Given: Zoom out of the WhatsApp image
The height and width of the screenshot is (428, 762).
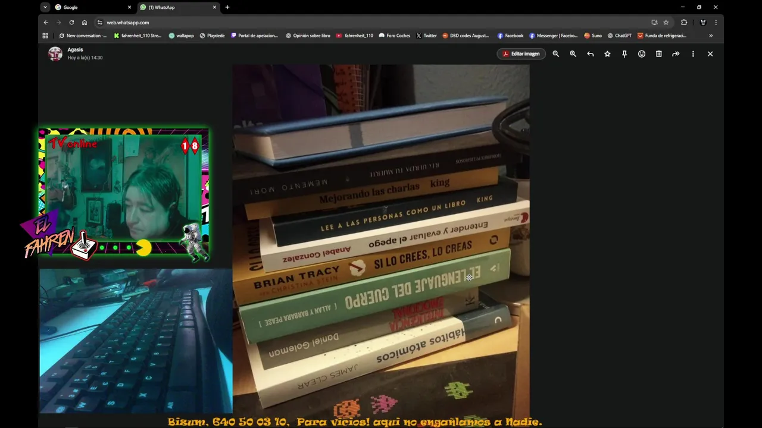Looking at the screenshot, I should click(x=555, y=53).
